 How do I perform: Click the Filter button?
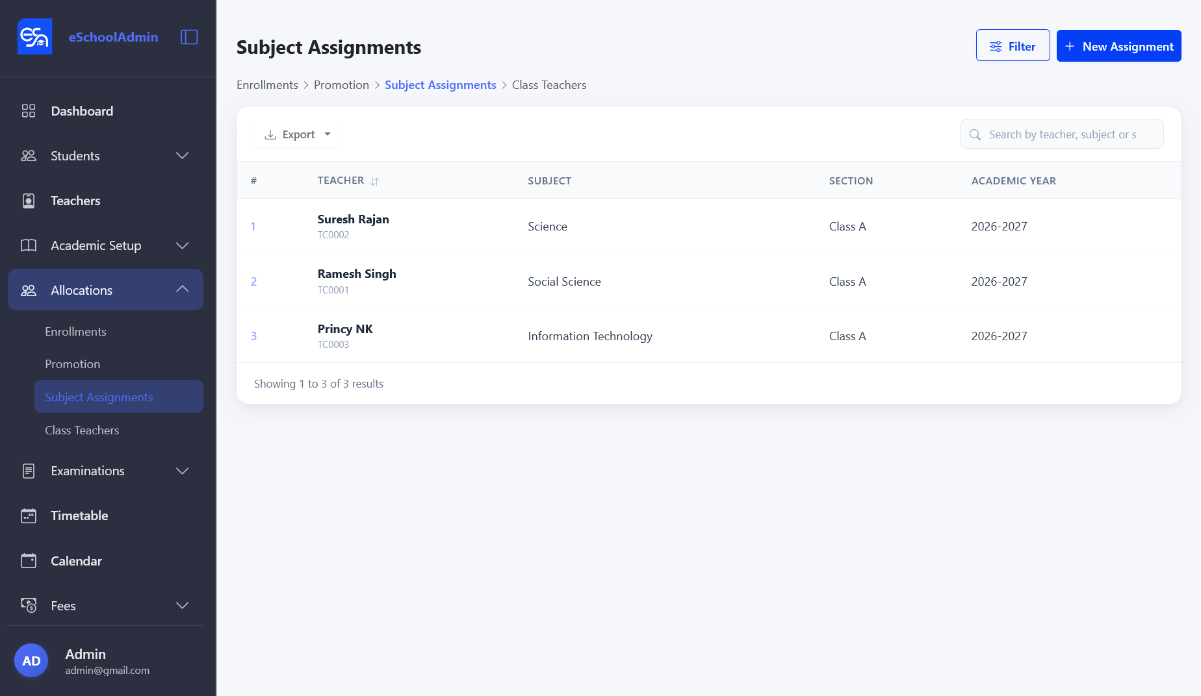pos(1013,45)
